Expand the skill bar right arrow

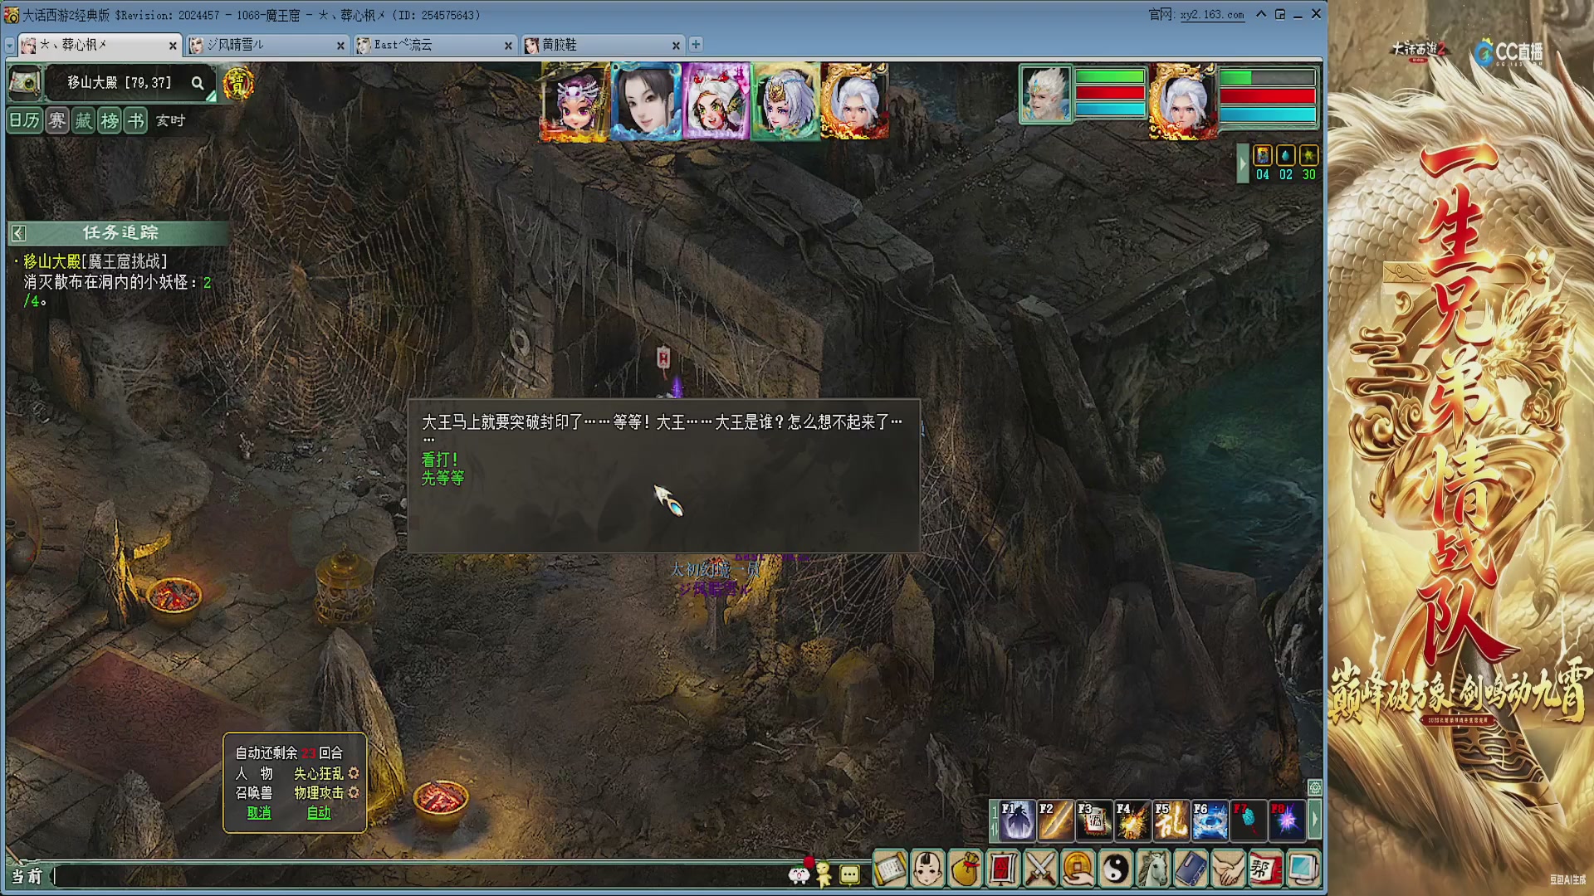tap(1314, 821)
